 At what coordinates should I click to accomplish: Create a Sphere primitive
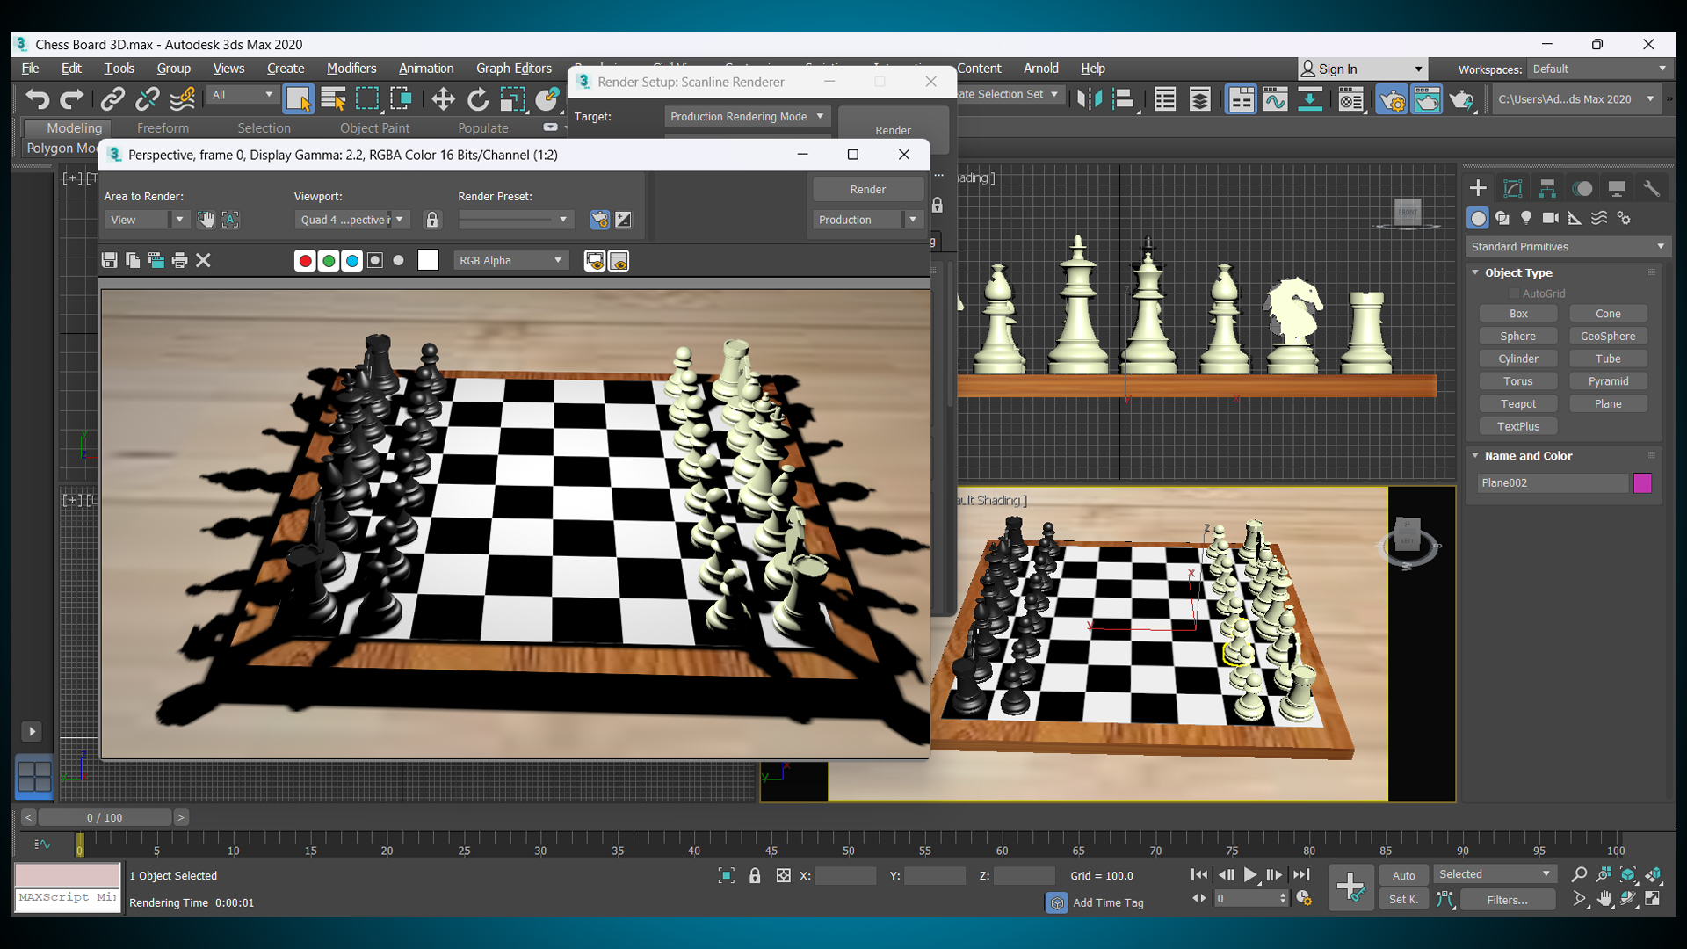click(1518, 336)
